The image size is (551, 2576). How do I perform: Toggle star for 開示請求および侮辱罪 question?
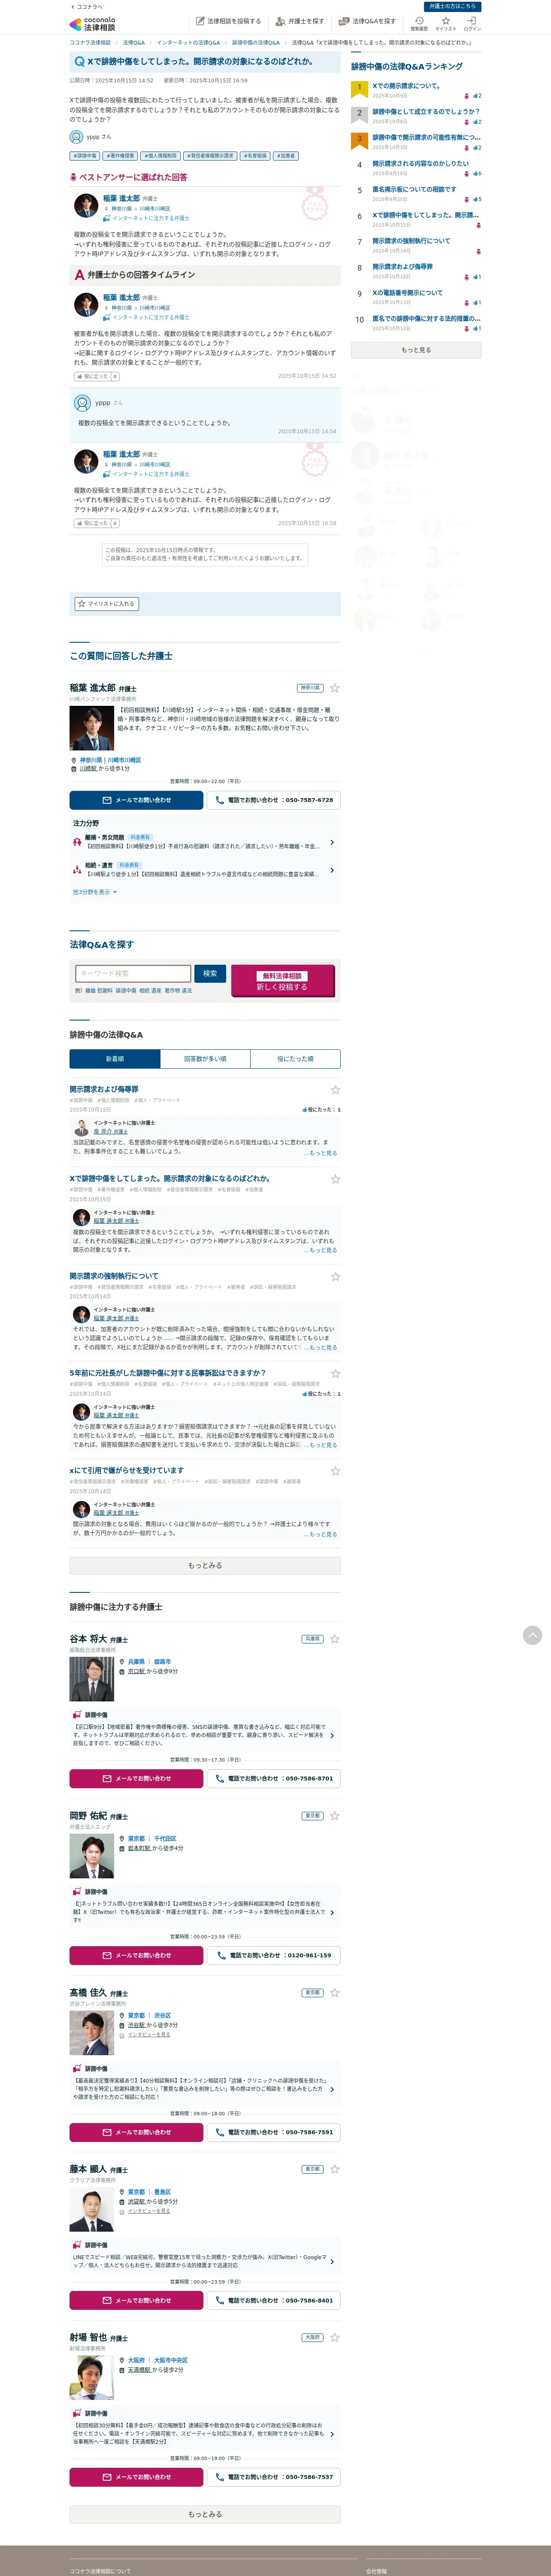coord(335,1090)
